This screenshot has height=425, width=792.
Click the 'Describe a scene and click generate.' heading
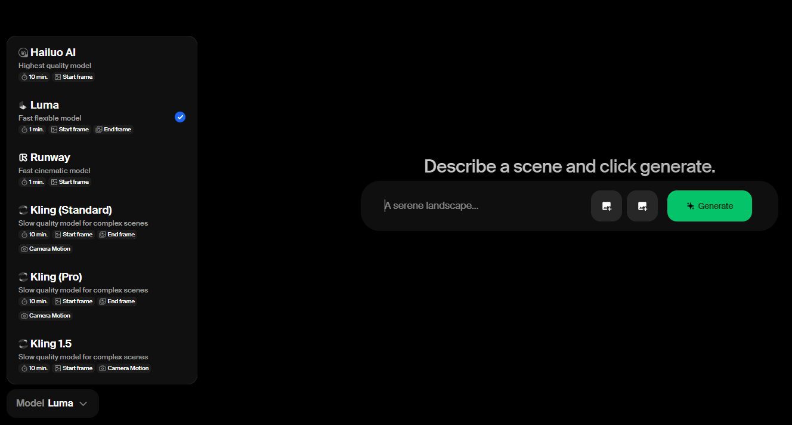pos(570,166)
